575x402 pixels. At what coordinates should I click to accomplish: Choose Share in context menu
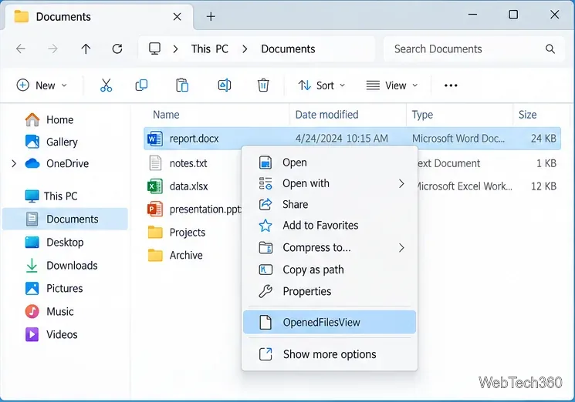[330, 204]
